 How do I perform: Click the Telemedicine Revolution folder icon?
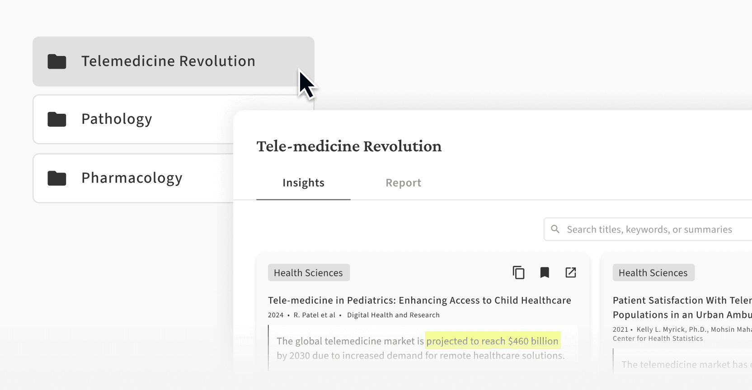pyautogui.click(x=57, y=61)
